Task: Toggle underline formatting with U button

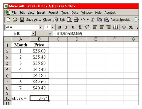Action: 73,27
